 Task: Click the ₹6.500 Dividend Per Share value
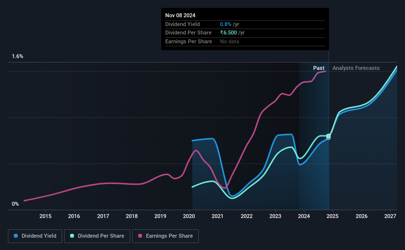tap(228, 33)
